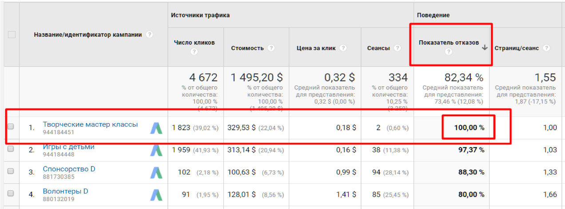This screenshot has width=565, height=209.
Task: Open help icon next to Стоимость
Action: tap(271, 48)
